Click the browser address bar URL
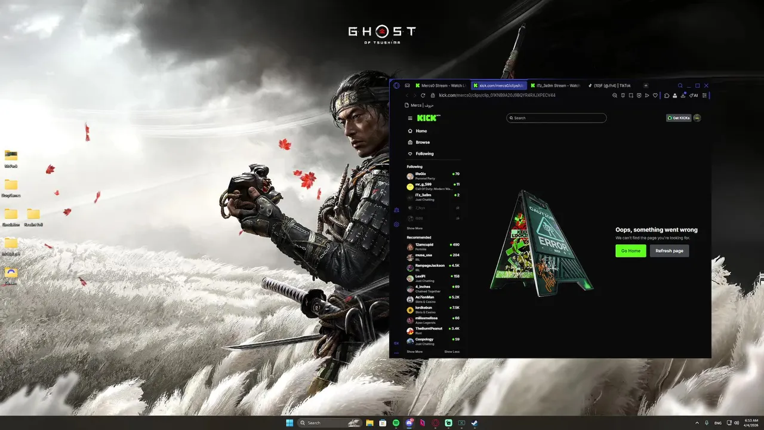764x430 pixels. click(497, 96)
